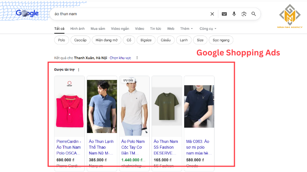Screen dimensions: 307x172
Task: Open the olive green t-shirt image
Action: (167, 106)
